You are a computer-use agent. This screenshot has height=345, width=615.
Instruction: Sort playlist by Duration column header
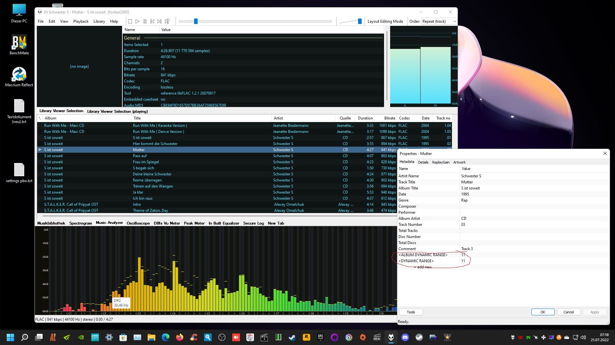coord(365,118)
